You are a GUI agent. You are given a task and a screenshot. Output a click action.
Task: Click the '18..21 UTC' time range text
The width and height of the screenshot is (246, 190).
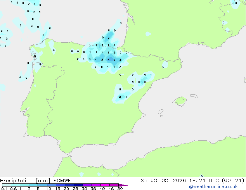[204, 181]
